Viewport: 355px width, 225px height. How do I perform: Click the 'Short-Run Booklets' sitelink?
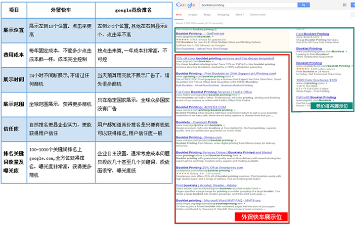pyautogui.click(x=207, y=86)
